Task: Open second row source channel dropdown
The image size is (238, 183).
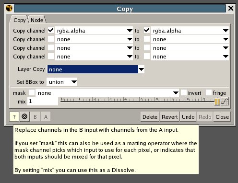Action: point(94,39)
